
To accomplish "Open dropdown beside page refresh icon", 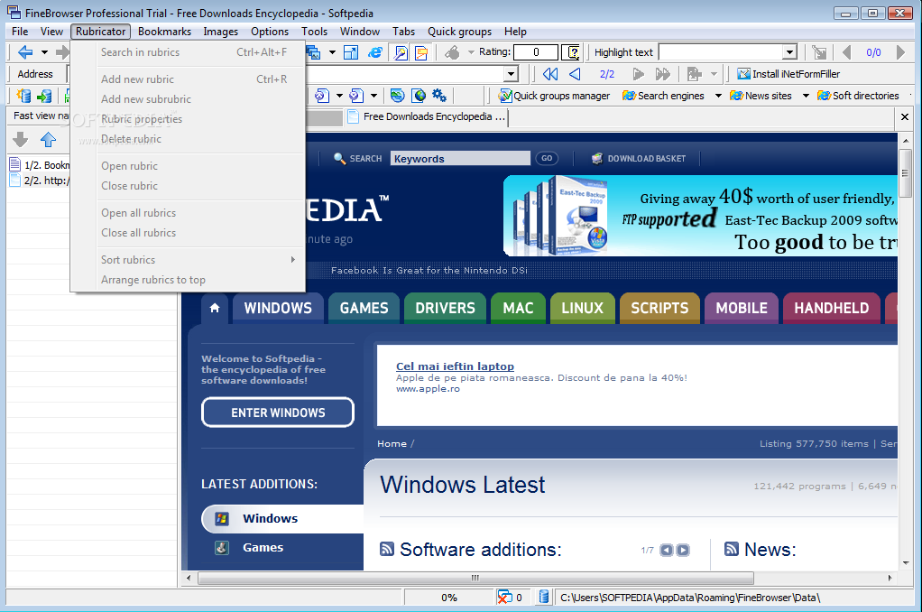I will [x=339, y=96].
